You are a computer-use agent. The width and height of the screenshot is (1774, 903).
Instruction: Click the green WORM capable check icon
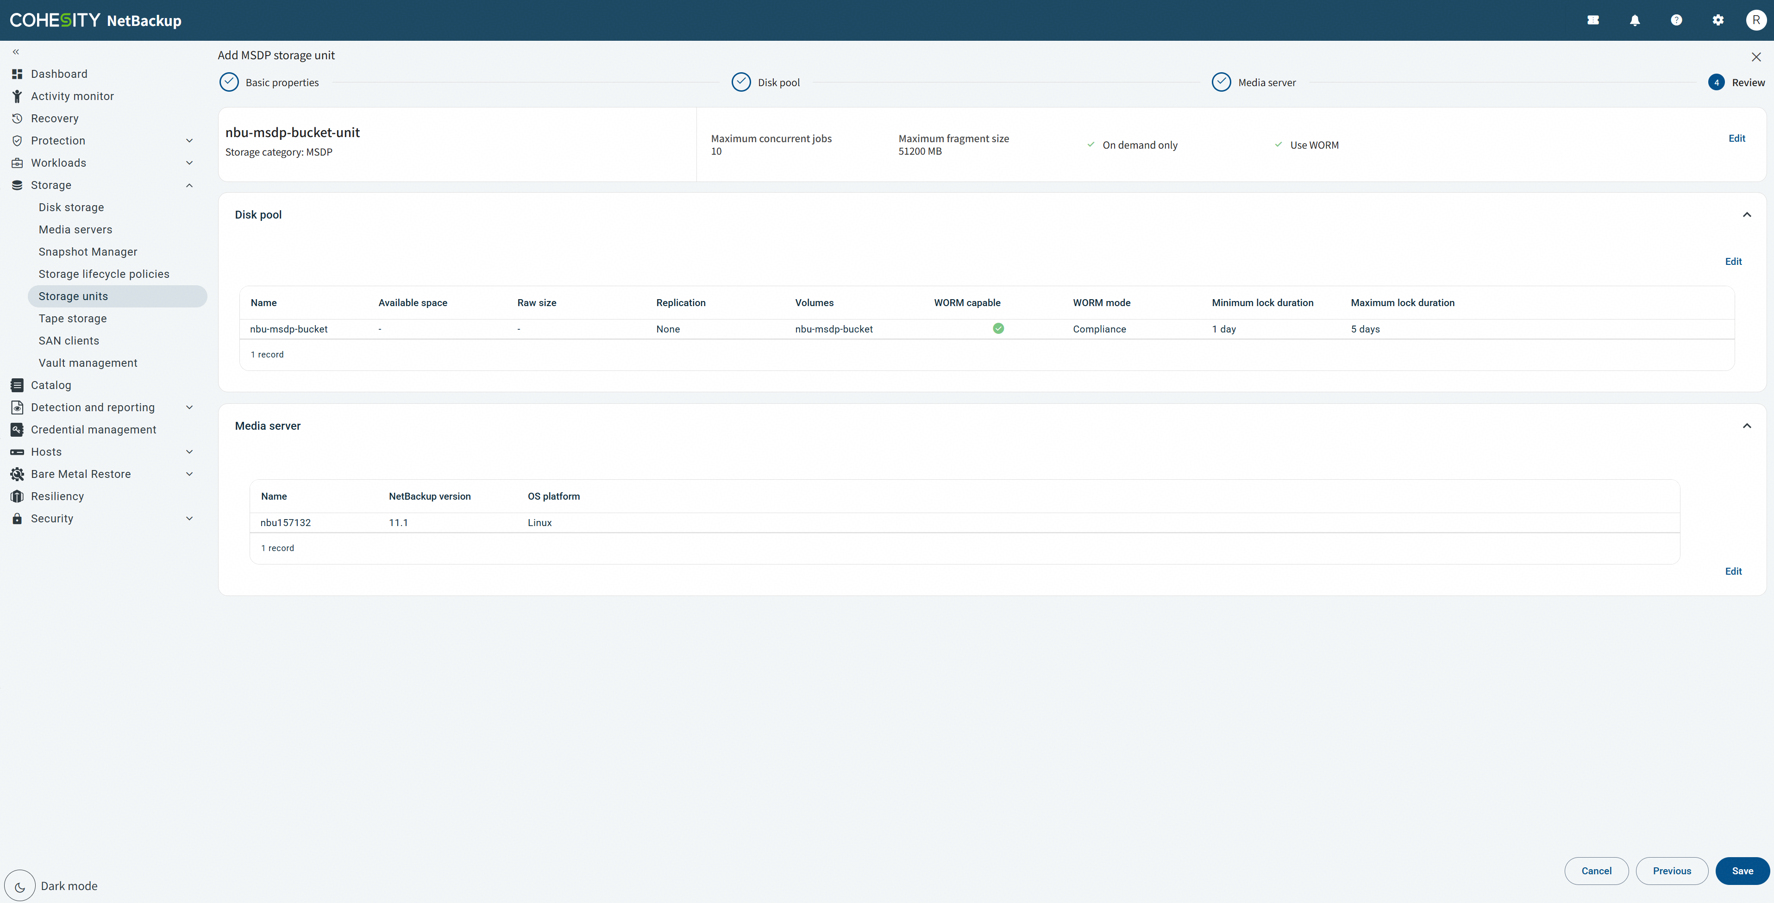coord(998,328)
